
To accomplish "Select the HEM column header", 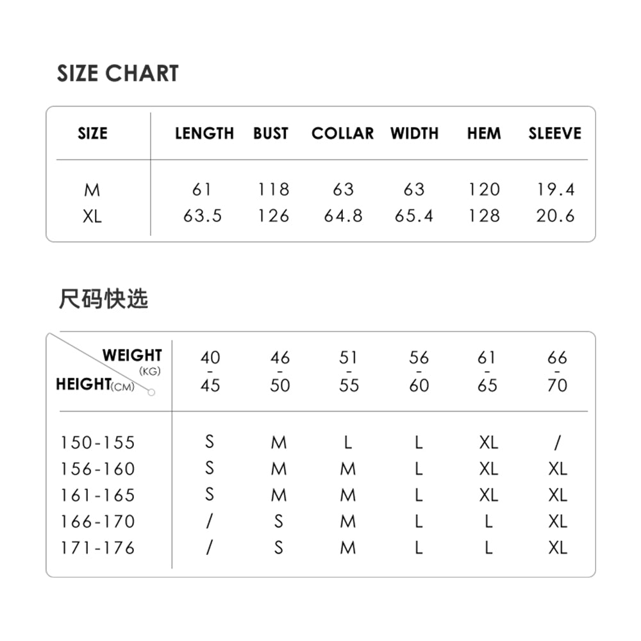I will pyautogui.click(x=484, y=133).
